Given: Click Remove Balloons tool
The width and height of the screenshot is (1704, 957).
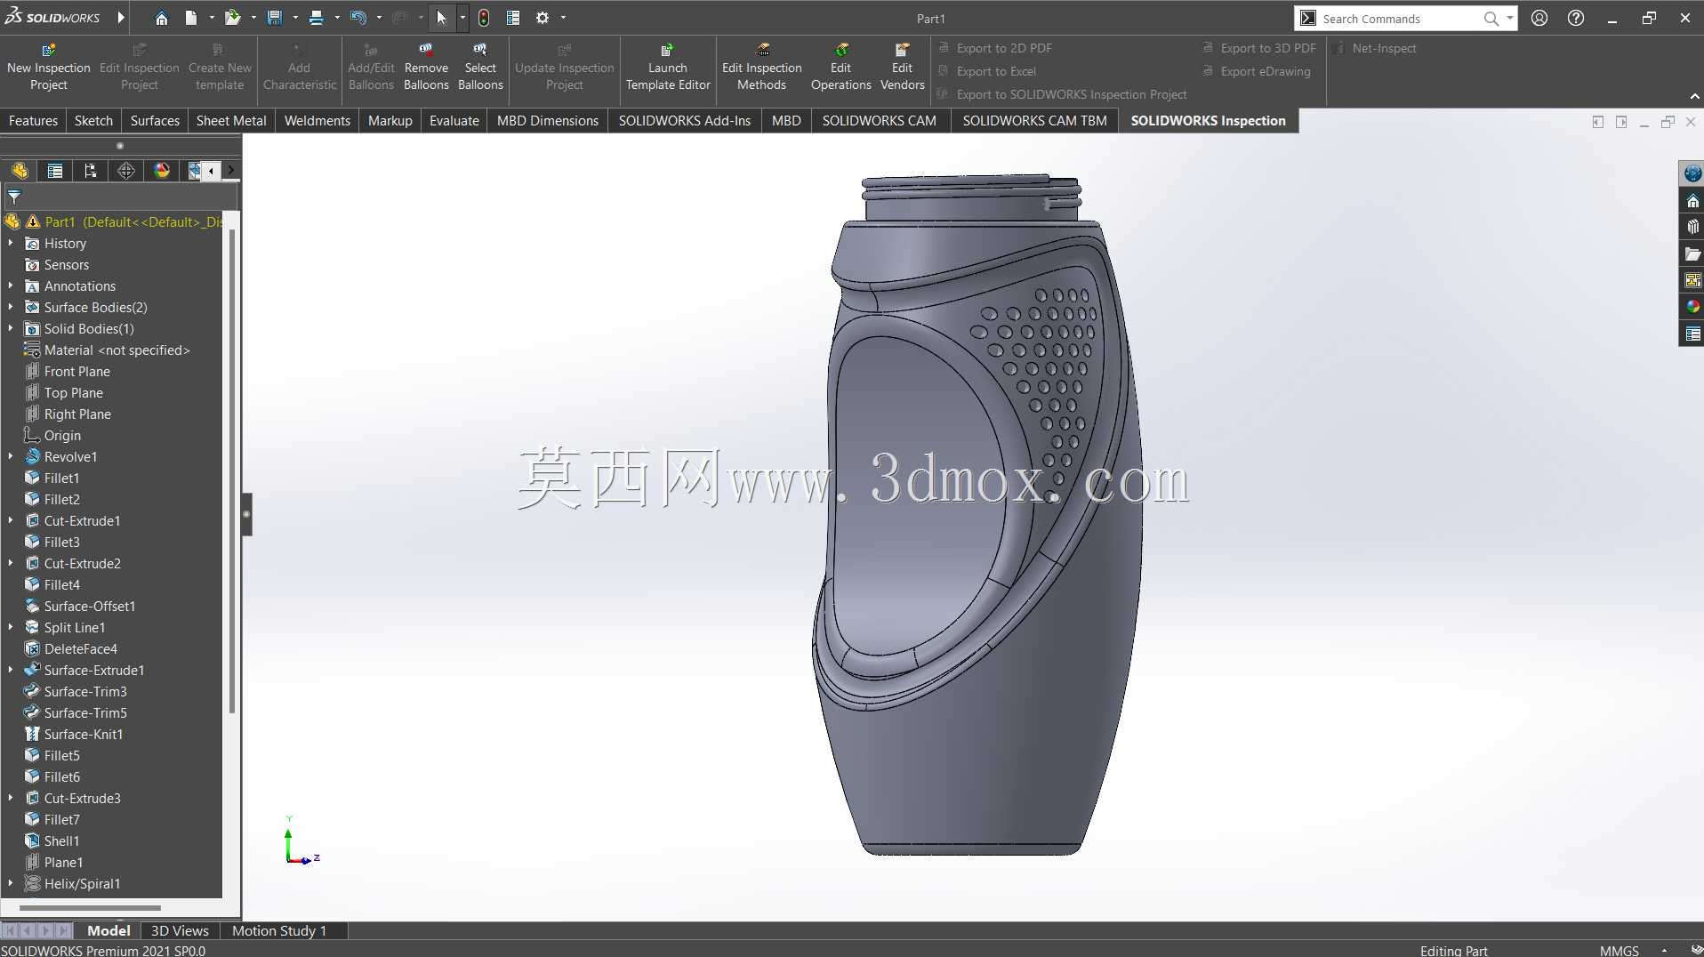Looking at the screenshot, I should pyautogui.click(x=426, y=67).
